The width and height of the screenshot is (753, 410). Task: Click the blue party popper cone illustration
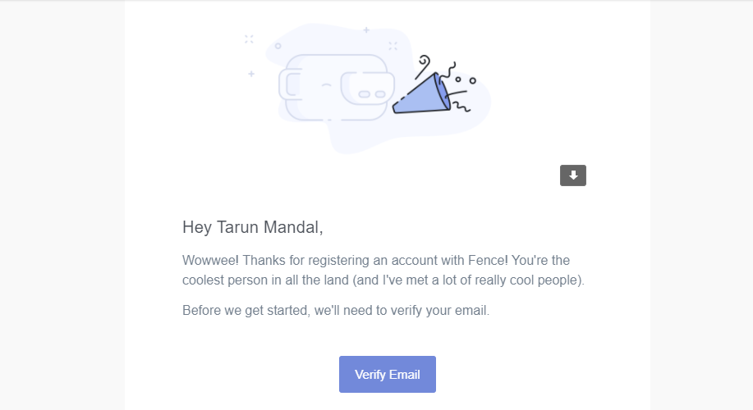click(x=421, y=94)
